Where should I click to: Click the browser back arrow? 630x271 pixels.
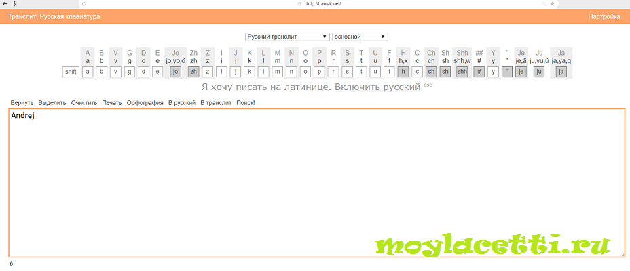[5, 4]
